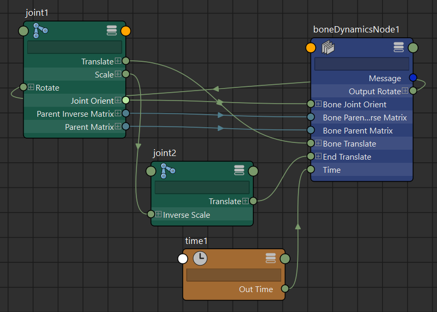
Task: Click the joint2 node joint icon
Action: [168, 171]
